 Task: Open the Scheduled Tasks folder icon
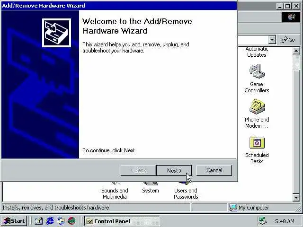pyautogui.click(x=257, y=142)
